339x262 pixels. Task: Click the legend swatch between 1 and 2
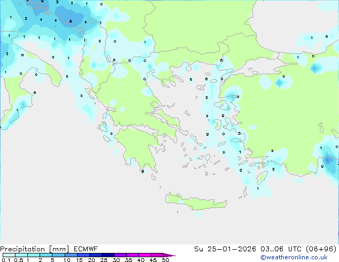33,256
